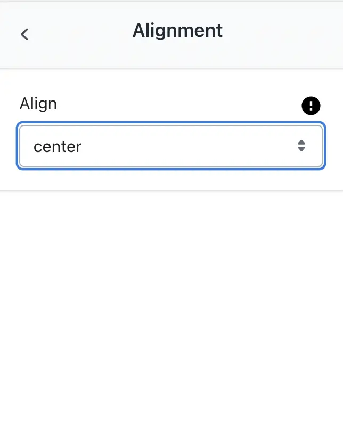Click the Alignment panel title
This screenshot has height=421, width=343.
coord(177,30)
